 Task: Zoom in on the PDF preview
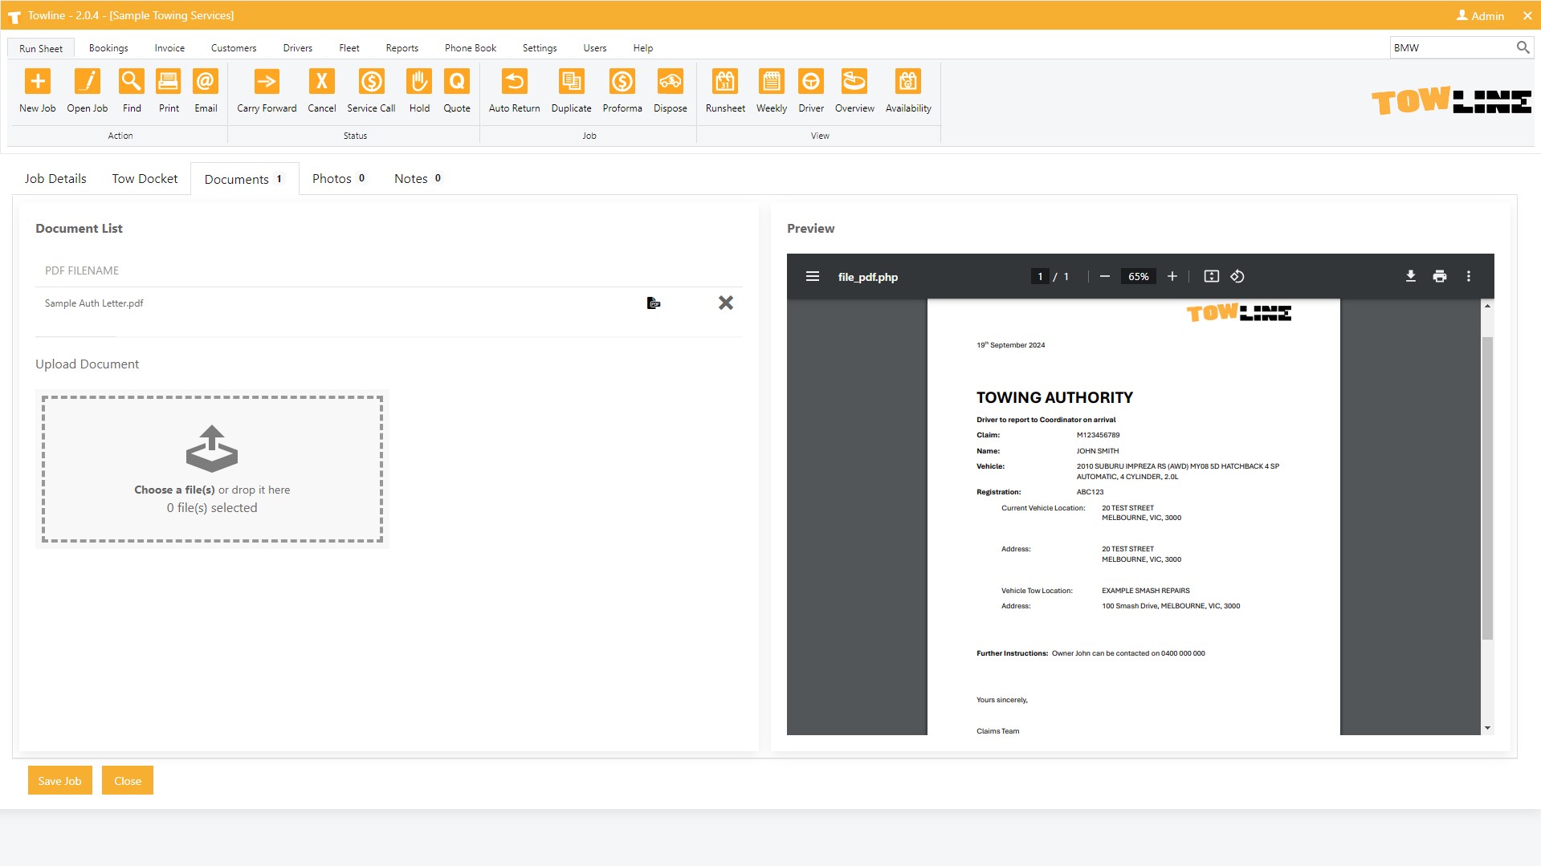click(x=1172, y=277)
